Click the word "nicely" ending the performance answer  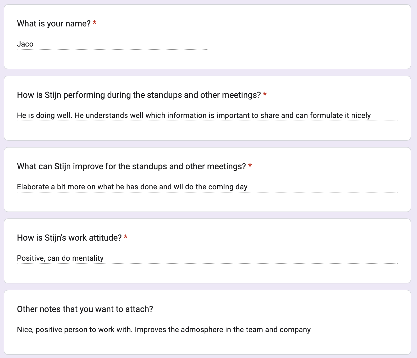coord(361,116)
